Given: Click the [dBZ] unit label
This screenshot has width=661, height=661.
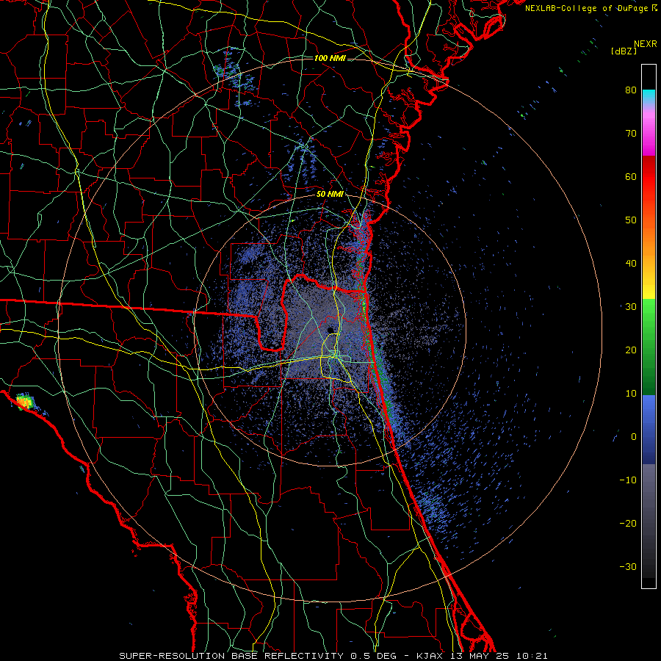Looking at the screenshot, I should [x=624, y=51].
